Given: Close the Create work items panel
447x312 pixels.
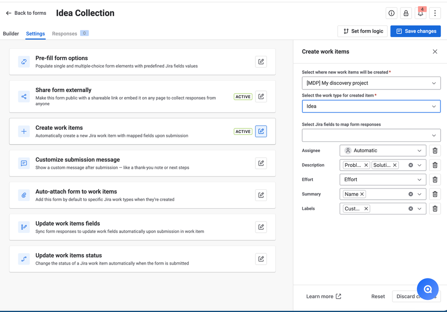Looking at the screenshot, I should click(x=435, y=51).
